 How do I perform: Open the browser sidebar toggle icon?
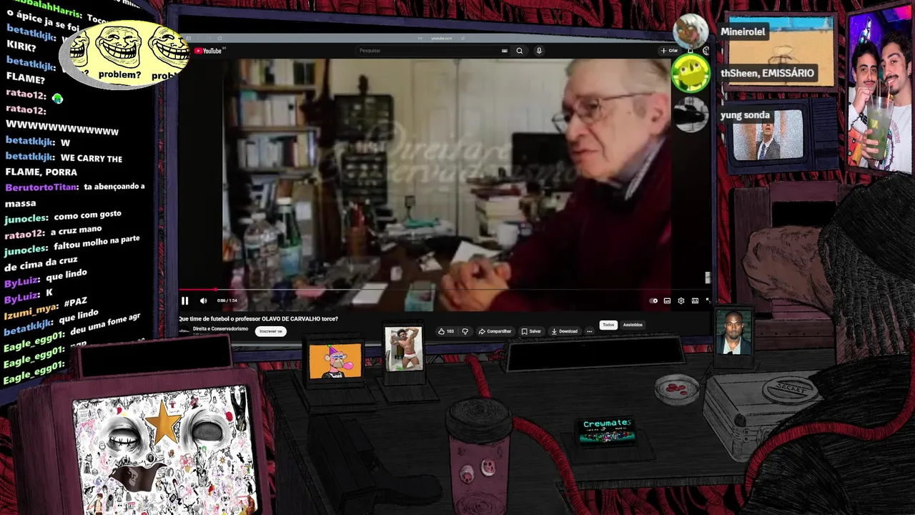click(189, 38)
